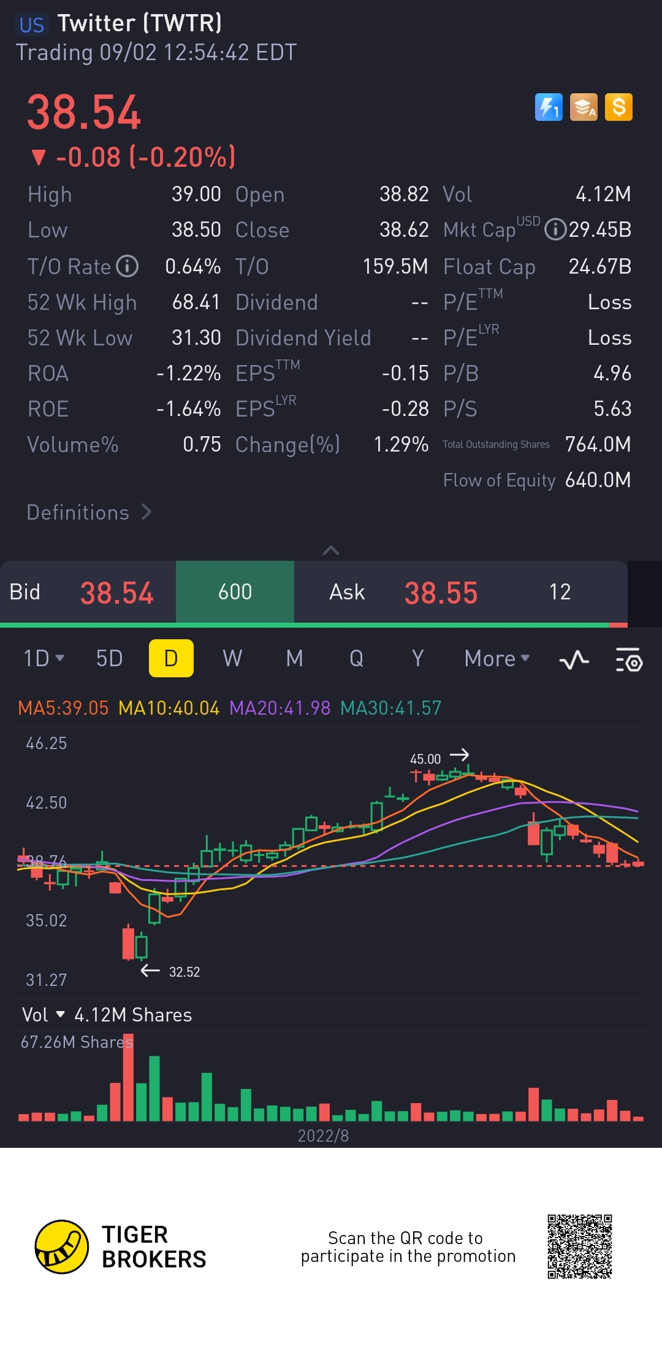Image resolution: width=662 pixels, height=1346 pixels.
Task: Tap the US market badge
Action: coord(32,25)
